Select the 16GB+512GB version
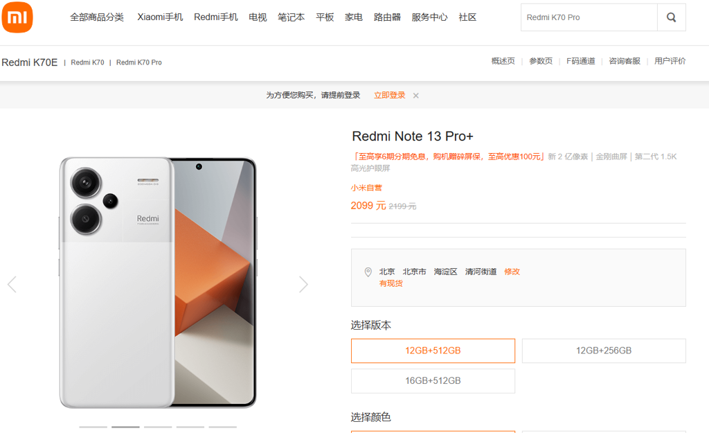This screenshot has height=433, width=709. [x=433, y=381]
